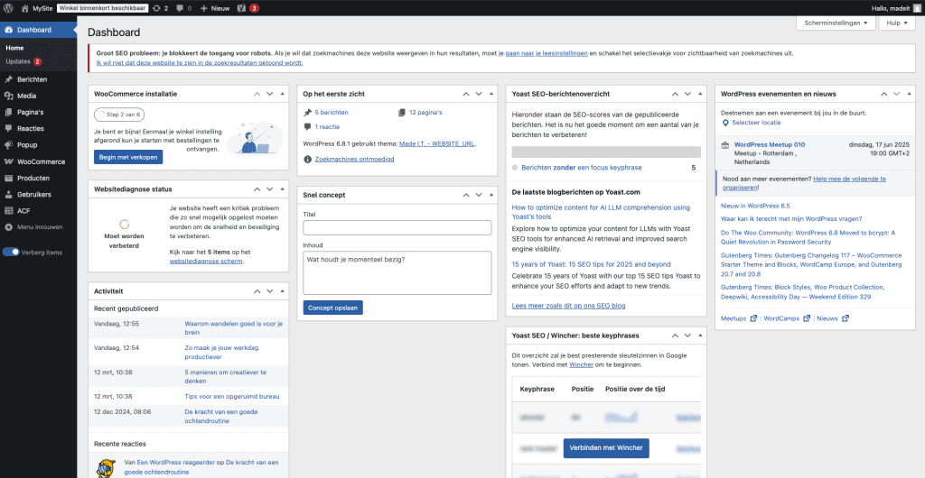The width and height of the screenshot is (925, 478).
Task: Open MySite home icon link
Action: coord(24,8)
